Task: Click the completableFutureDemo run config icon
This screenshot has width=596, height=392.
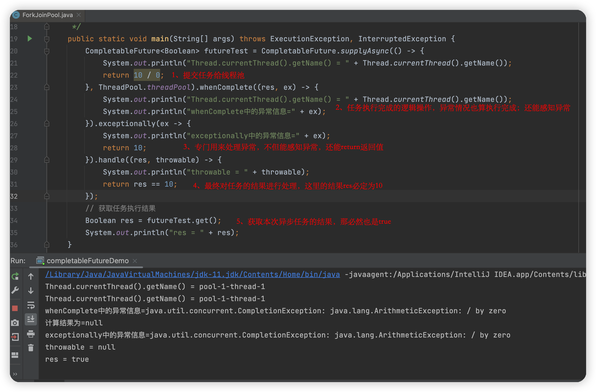Action: 40,260
